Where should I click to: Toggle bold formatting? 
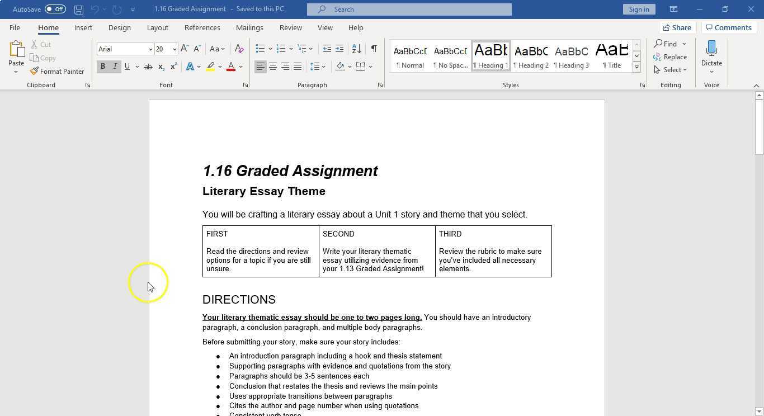[x=103, y=66]
